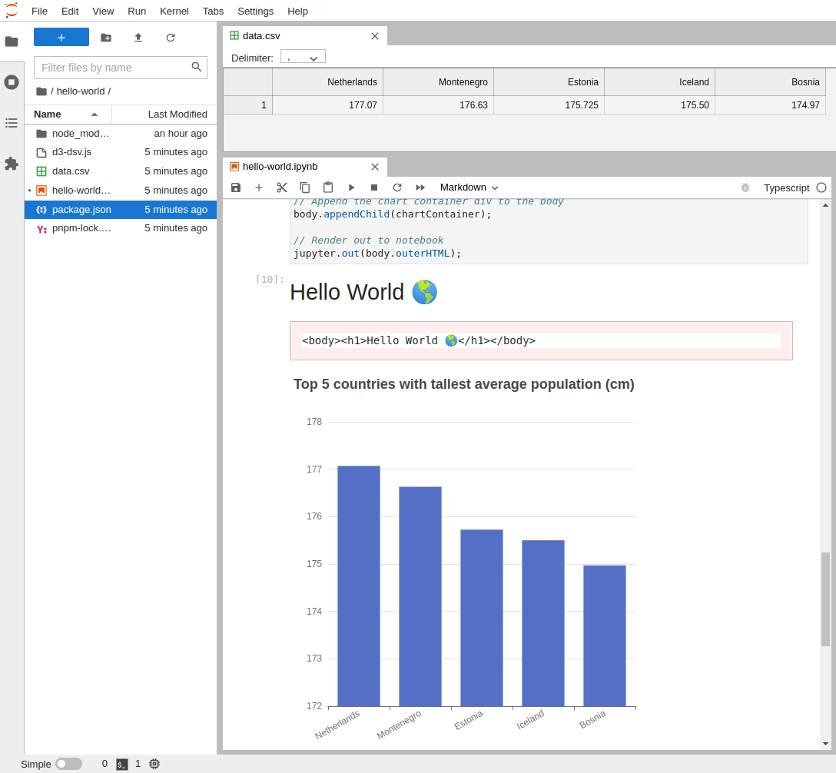This screenshot has height=773, width=836.
Task: Click the Netherlands bar in the chart
Action: pos(359,586)
